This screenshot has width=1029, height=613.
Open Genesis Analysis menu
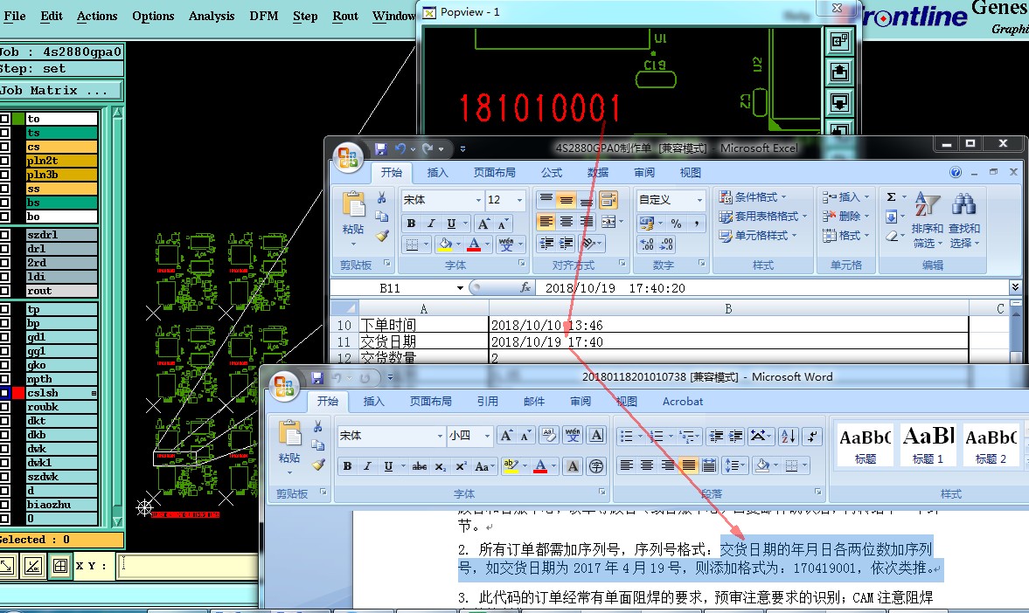coord(212,16)
